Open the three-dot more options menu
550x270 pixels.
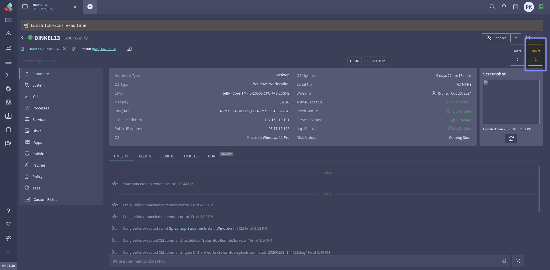point(539,37)
